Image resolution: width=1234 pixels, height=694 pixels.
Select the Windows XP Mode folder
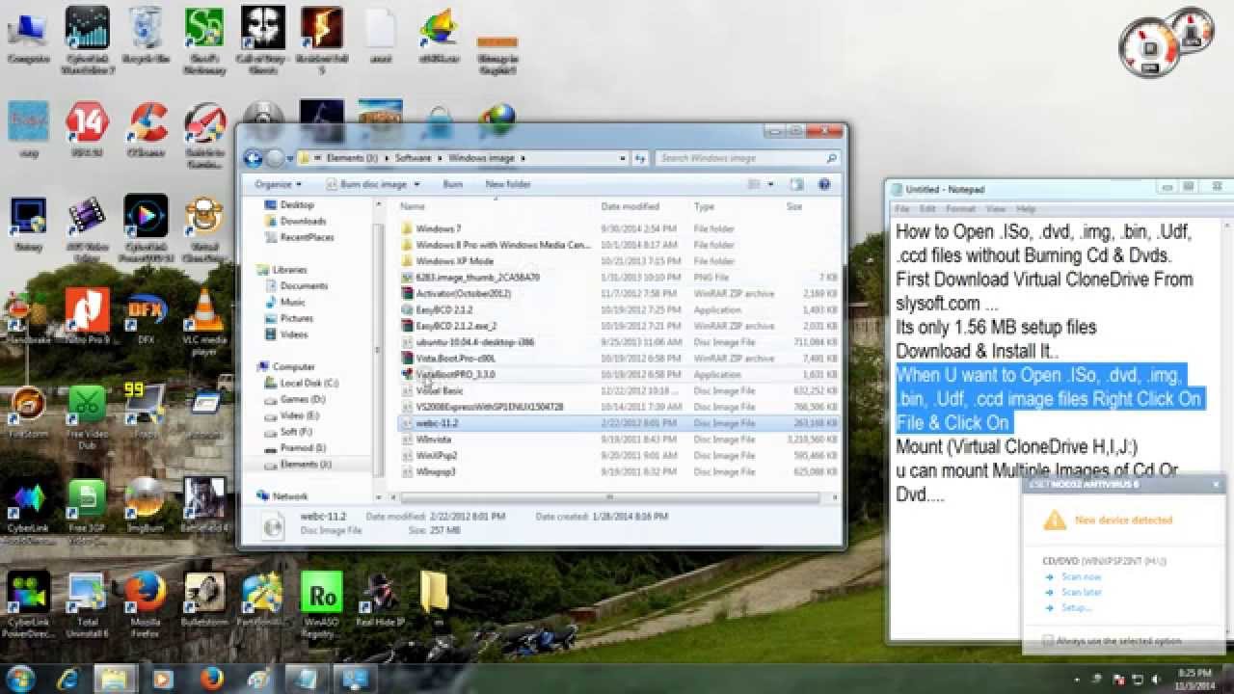pyautogui.click(x=454, y=261)
